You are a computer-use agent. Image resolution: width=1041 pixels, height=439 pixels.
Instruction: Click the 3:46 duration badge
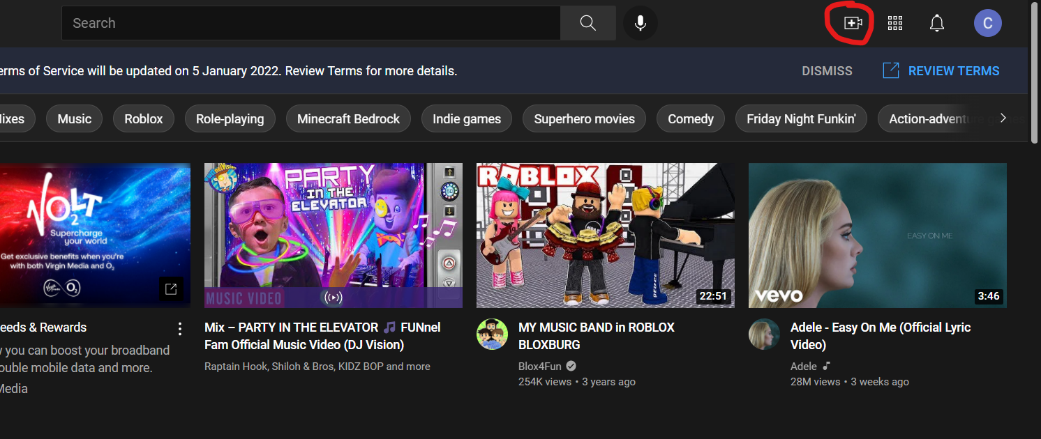(x=989, y=296)
